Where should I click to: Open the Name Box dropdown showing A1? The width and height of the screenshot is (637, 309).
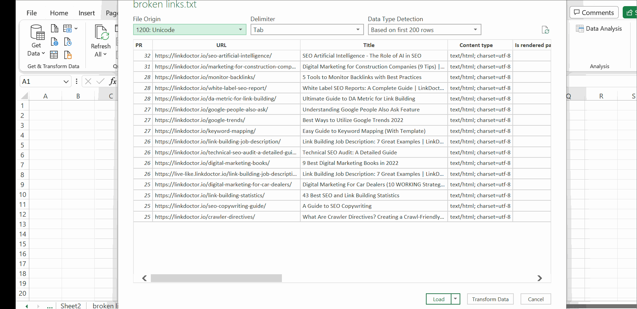[x=66, y=81]
